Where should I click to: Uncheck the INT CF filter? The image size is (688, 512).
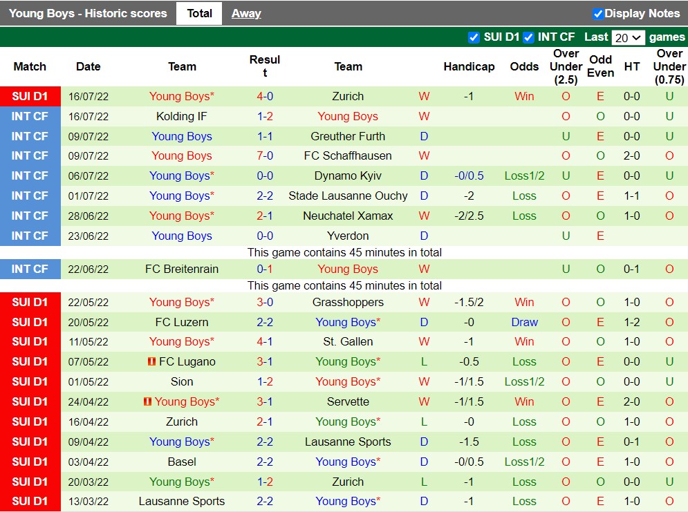click(529, 37)
